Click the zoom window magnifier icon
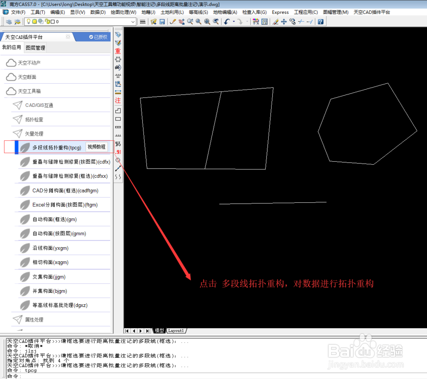 click(198, 22)
